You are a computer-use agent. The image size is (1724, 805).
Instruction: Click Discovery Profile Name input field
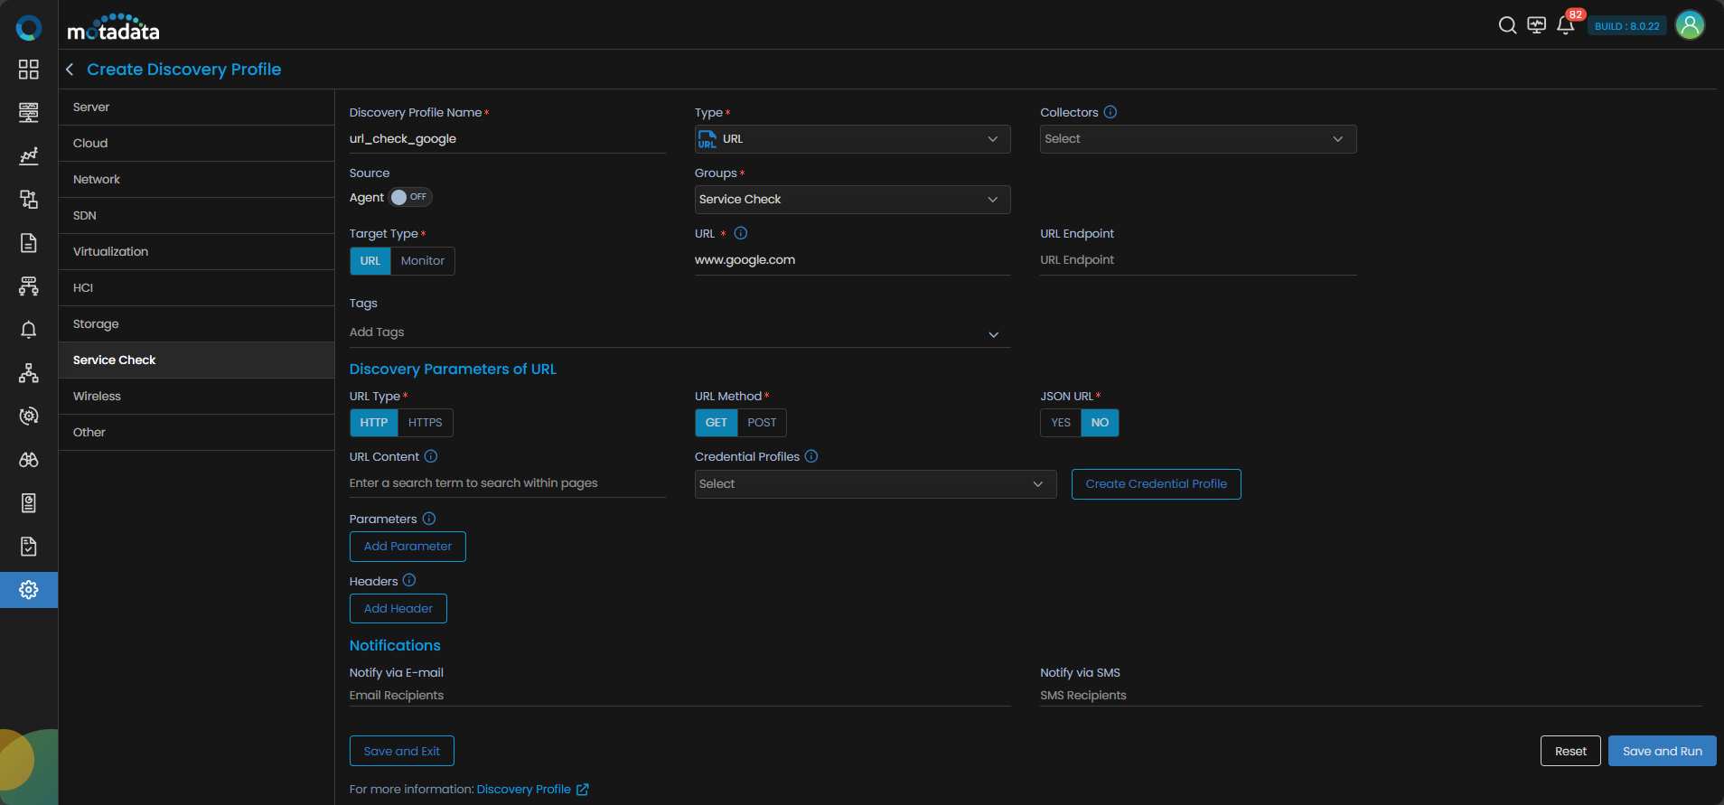508,139
